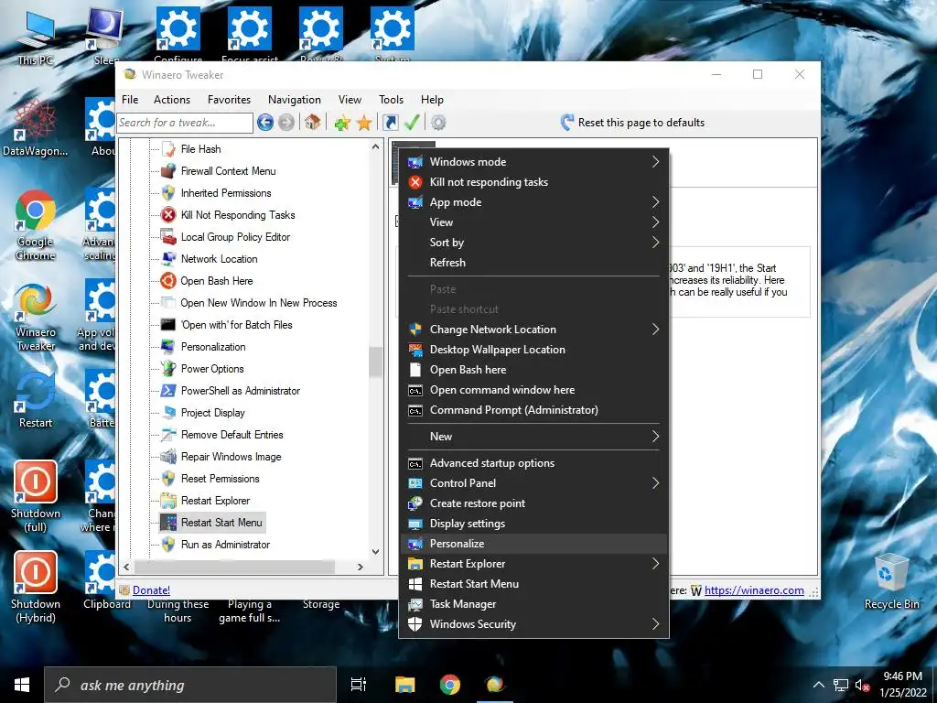Expand the Control Panel submenu arrow
The height and width of the screenshot is (703, 937).
[x=655, y=483]
